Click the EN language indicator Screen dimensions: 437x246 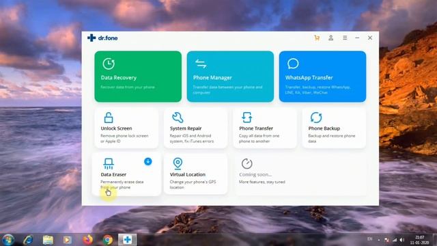[370, 239]
